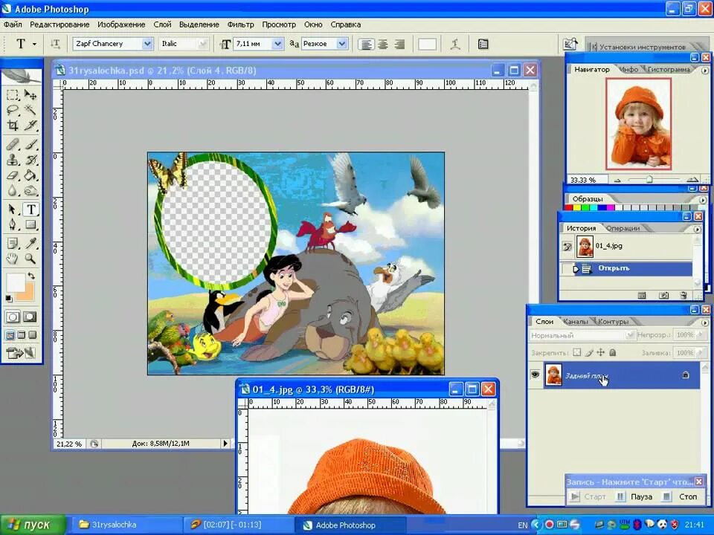
Task: Switch to standard screen mode
Action: [x=10, y=335]
